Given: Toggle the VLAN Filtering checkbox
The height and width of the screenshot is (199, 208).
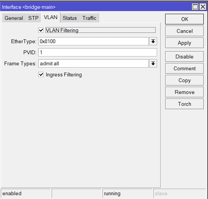Looking at the screenshot, I should tap(41, 30).
